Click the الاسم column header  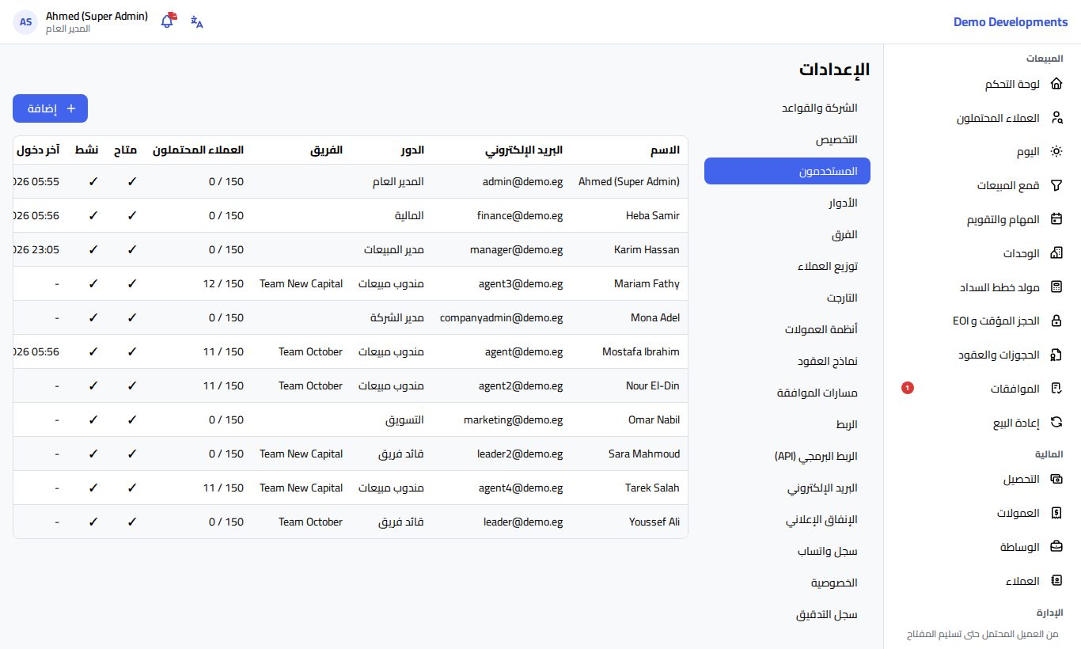(665, 150)
